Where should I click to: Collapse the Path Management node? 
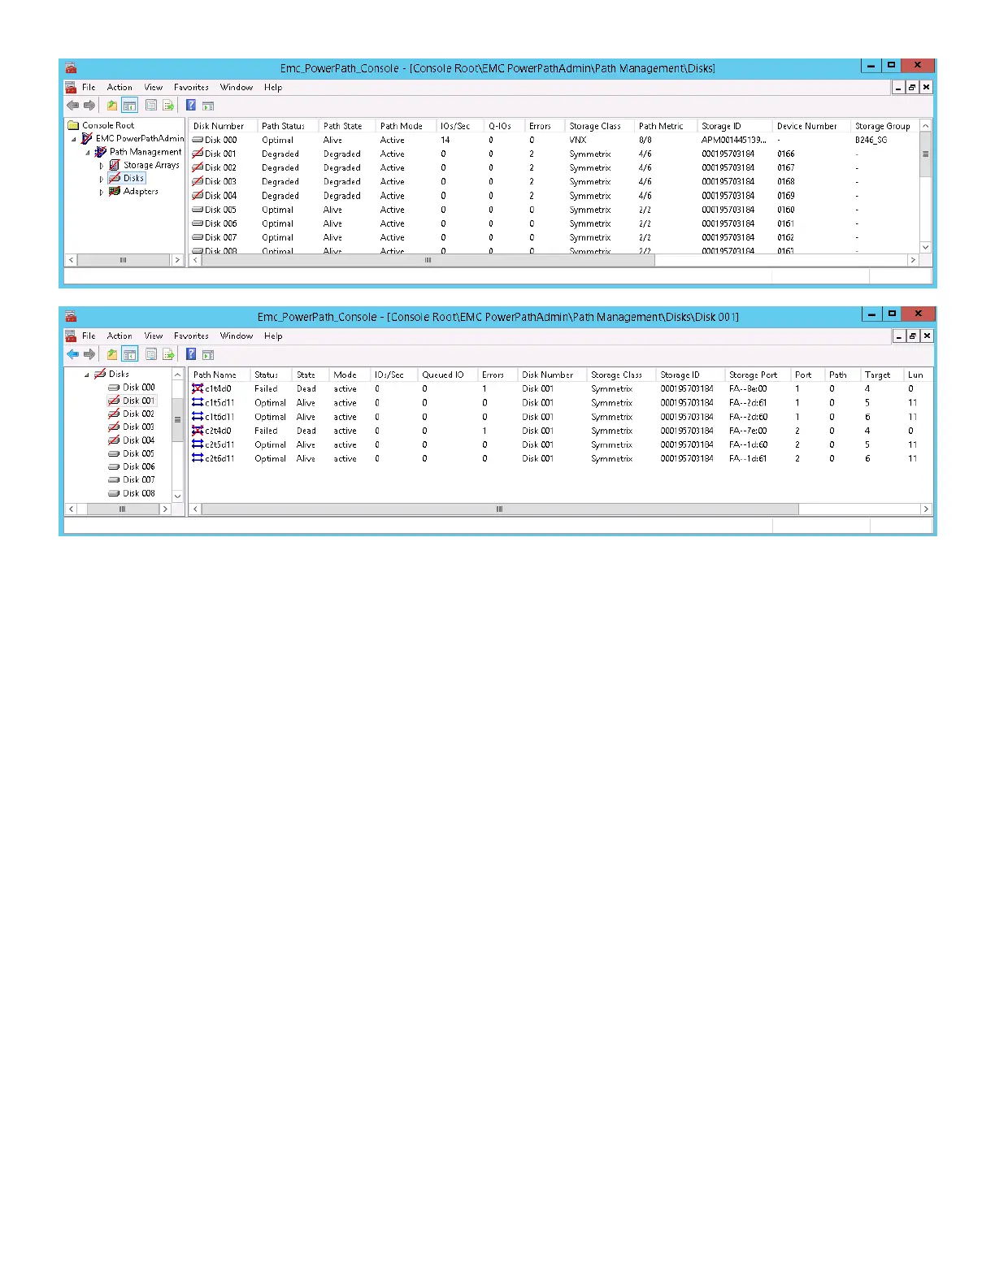pyautogui.click(x=88, y=152)
